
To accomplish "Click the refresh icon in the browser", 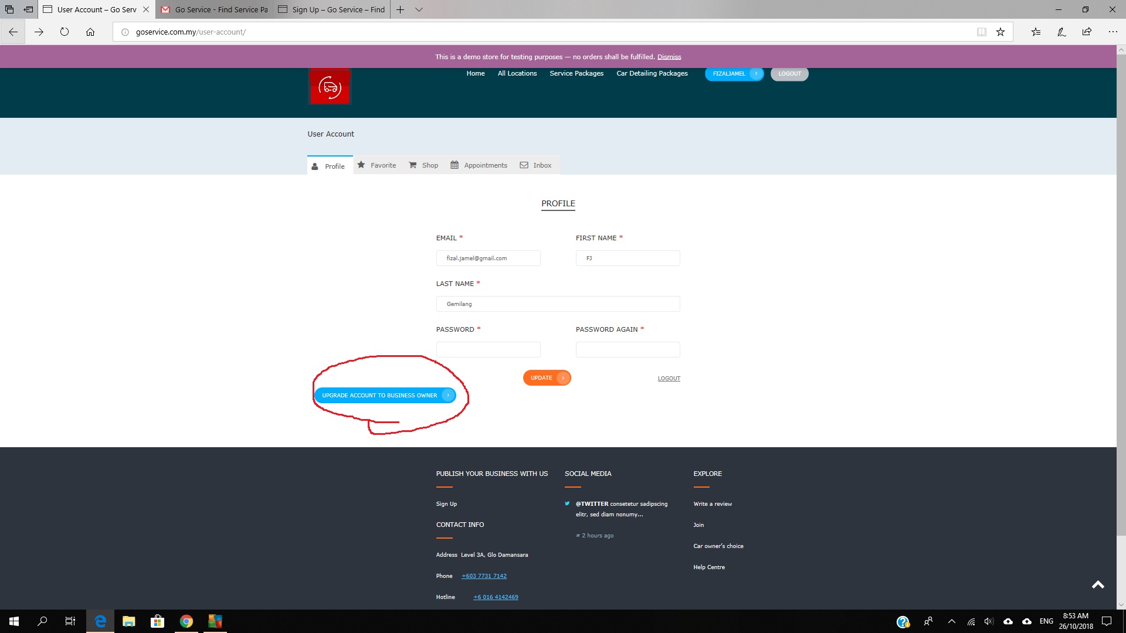I will point(65,32).
